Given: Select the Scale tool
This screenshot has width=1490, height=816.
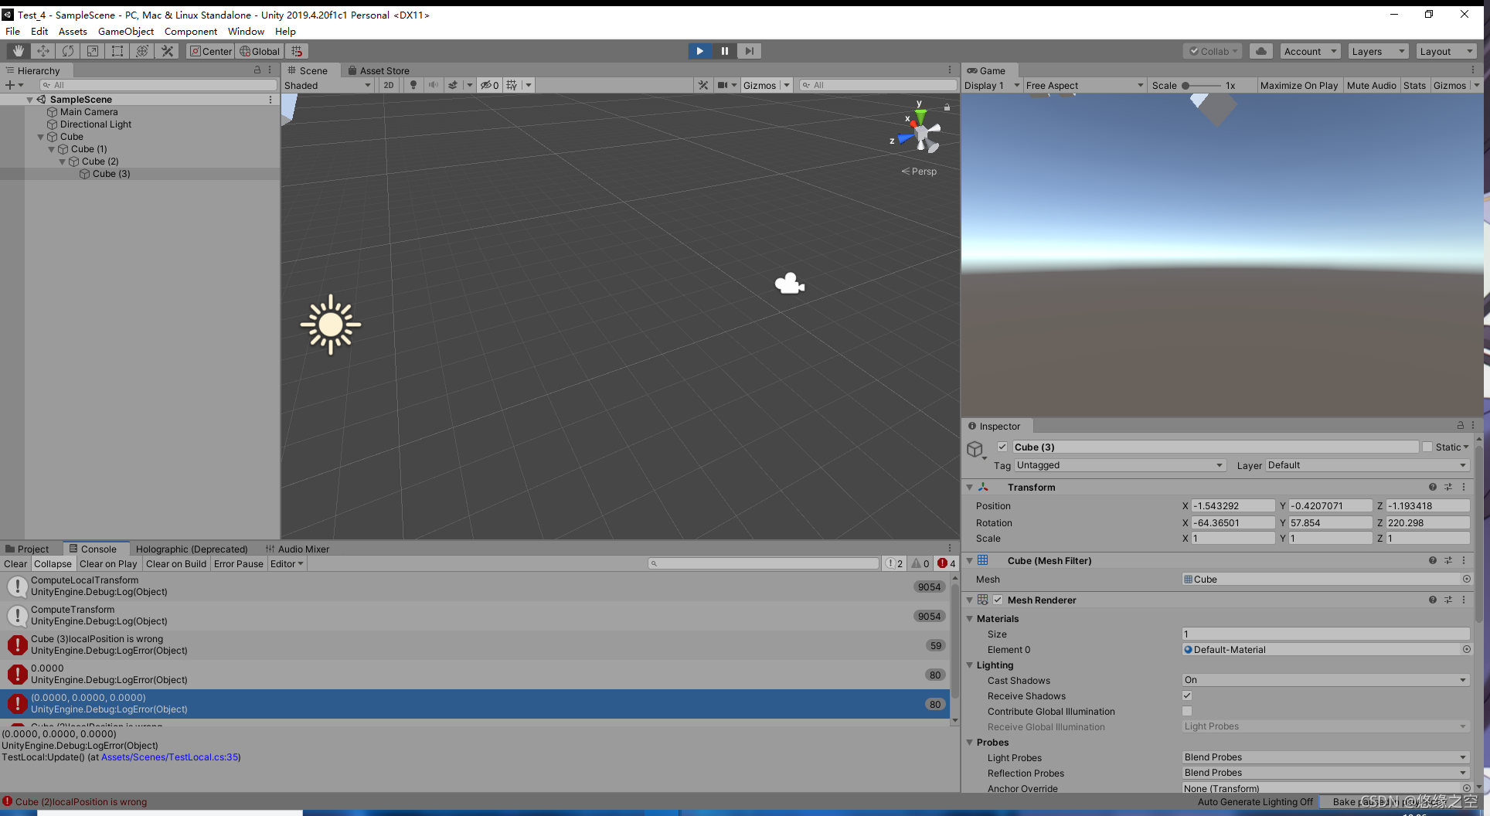Looking at the screenshot, I should pos(93,51).
